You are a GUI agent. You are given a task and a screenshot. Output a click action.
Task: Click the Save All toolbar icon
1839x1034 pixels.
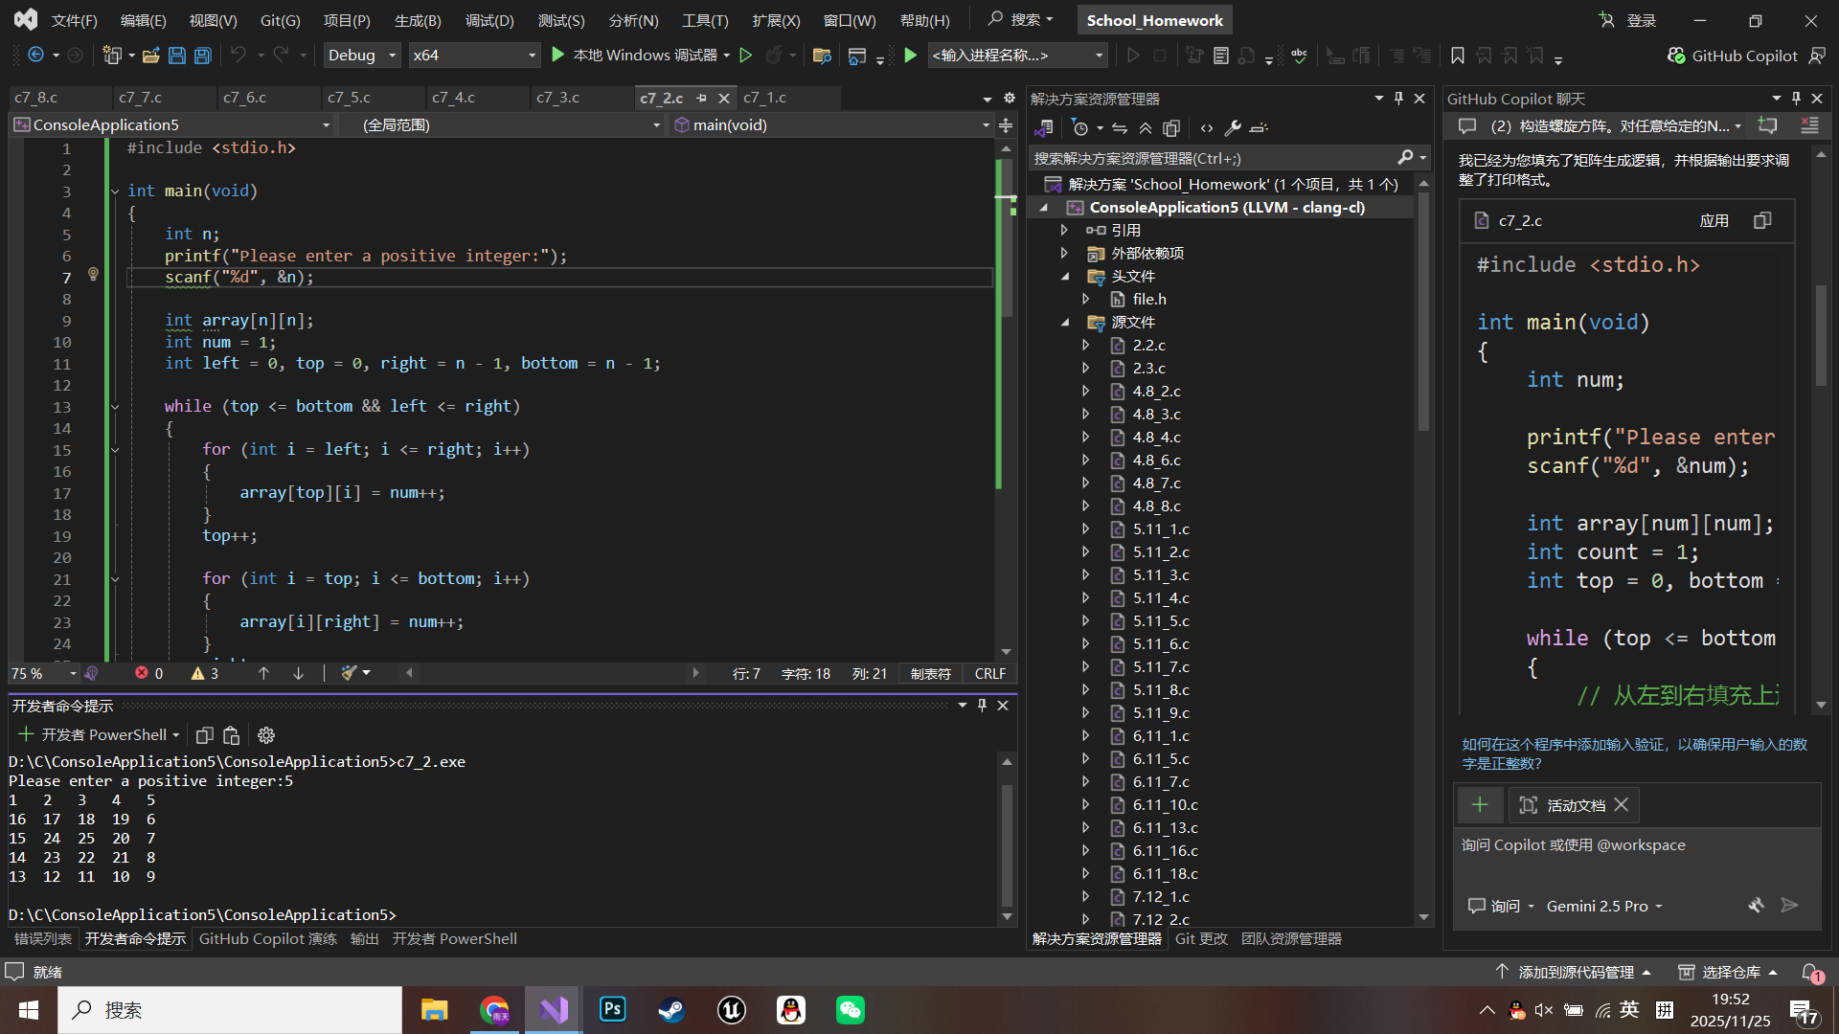coord(203,56)
